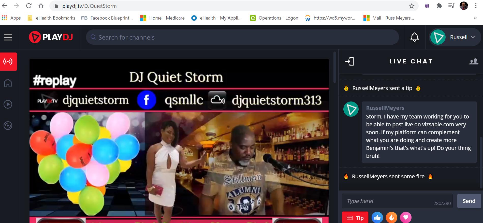This screenshot has height=223, width=483.
Task: Open the vinyl record sidebar icon
Action: (8, 126)
